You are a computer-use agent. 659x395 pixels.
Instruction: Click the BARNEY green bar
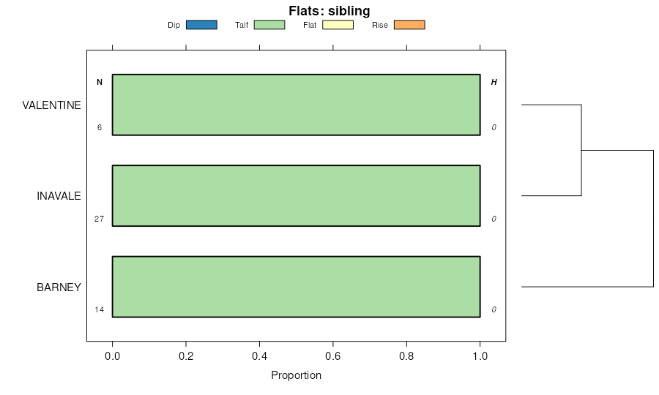(296, 287)
